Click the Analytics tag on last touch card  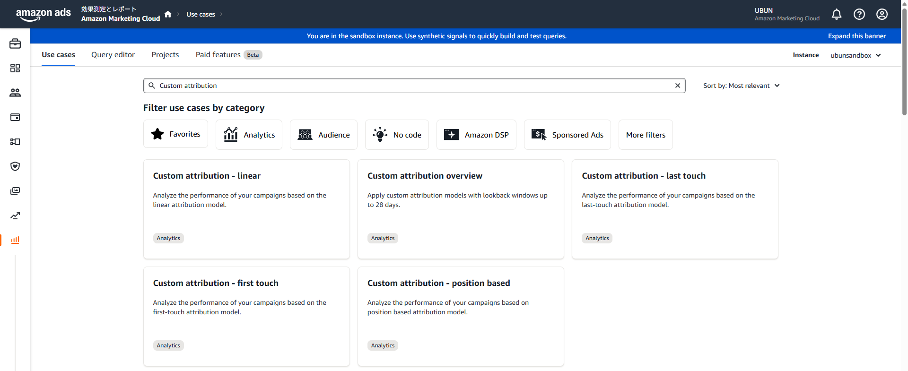point(597,238)
